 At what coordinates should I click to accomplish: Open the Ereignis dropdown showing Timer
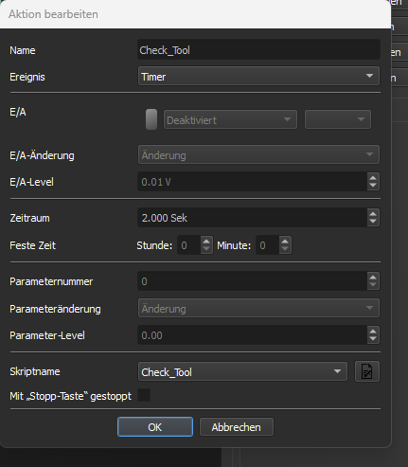click(258, 76)
